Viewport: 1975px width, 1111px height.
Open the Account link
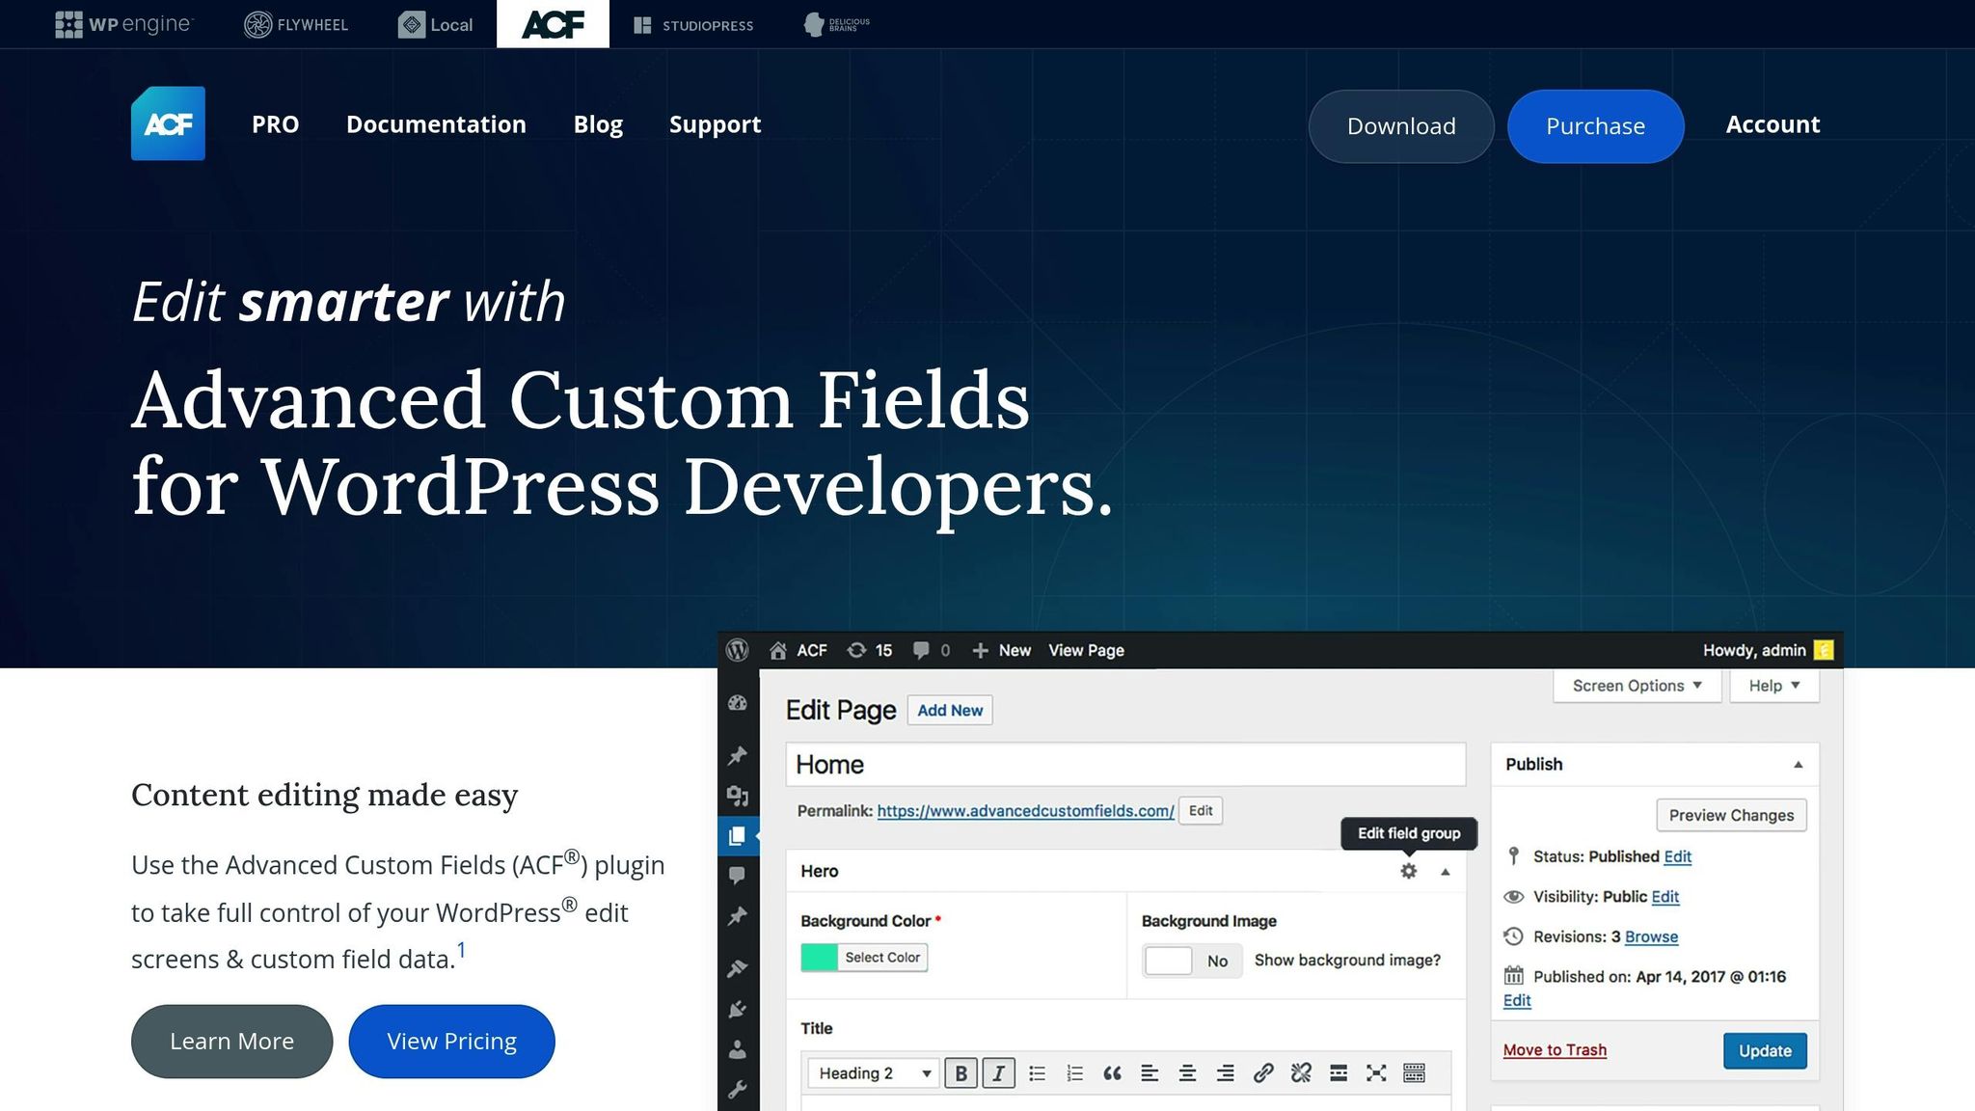(1772, 124)
